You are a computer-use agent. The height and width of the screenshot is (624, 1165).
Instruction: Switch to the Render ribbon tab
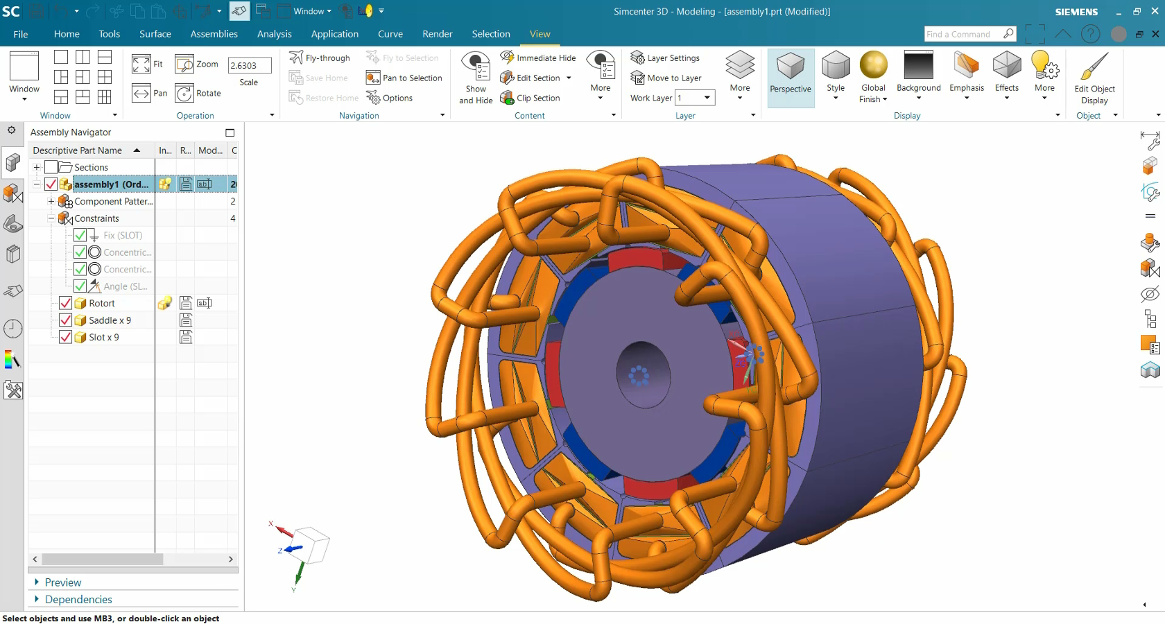click(x=437, y=33)
